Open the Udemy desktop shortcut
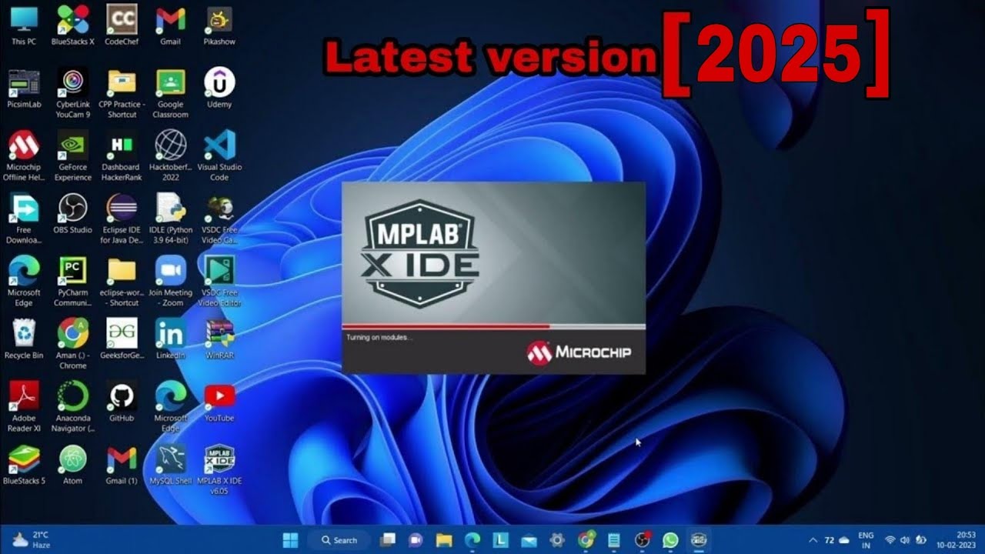 (219, 88)
